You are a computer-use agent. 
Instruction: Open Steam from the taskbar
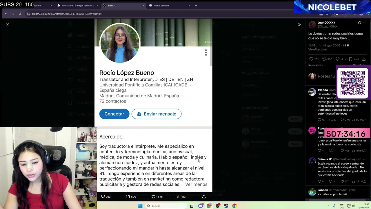(226, 206)
